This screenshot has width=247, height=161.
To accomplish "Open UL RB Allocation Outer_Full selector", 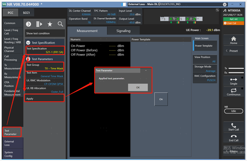I will click(45, 90).
